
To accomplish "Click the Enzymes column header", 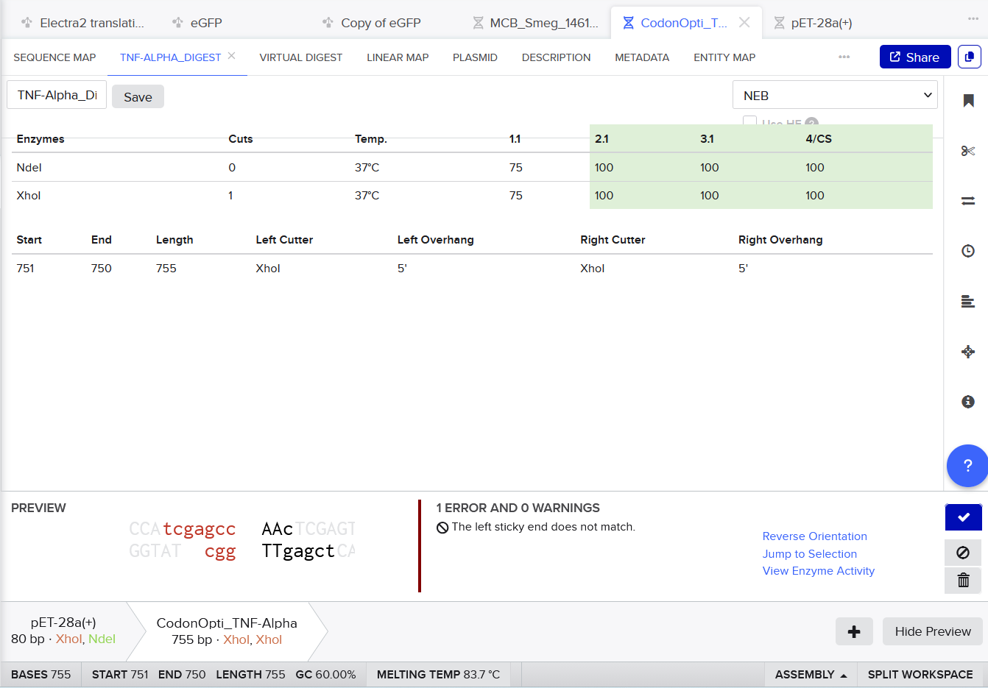I will (40, 139).
